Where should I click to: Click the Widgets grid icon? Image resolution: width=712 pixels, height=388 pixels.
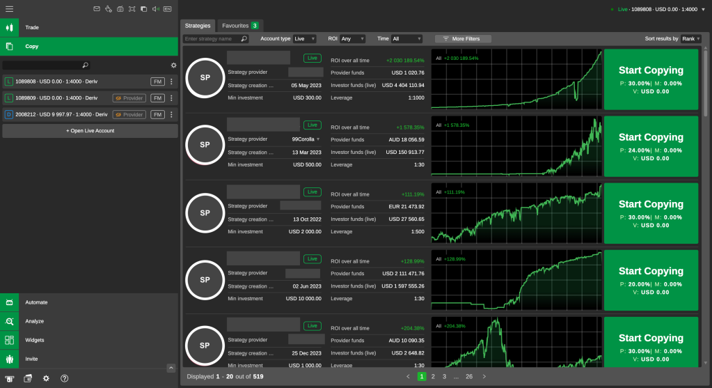9,340
